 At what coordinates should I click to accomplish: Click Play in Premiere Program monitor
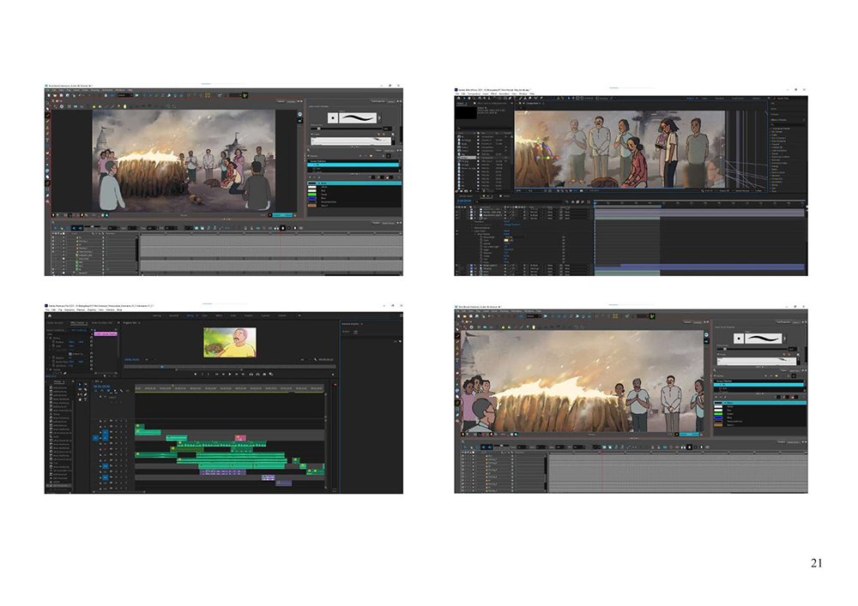tap(229, 375)
